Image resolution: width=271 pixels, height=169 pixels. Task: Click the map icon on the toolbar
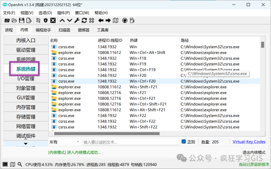pos(115,20)
